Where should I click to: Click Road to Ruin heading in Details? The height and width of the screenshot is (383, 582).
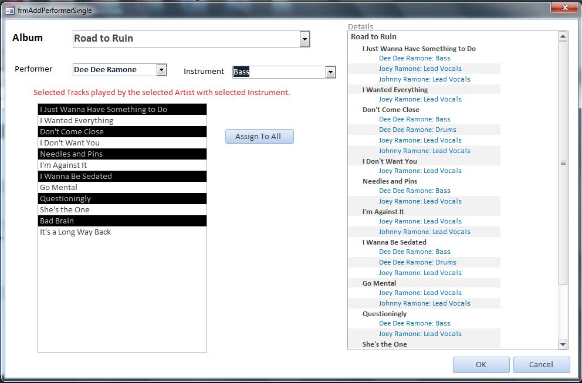373,37
